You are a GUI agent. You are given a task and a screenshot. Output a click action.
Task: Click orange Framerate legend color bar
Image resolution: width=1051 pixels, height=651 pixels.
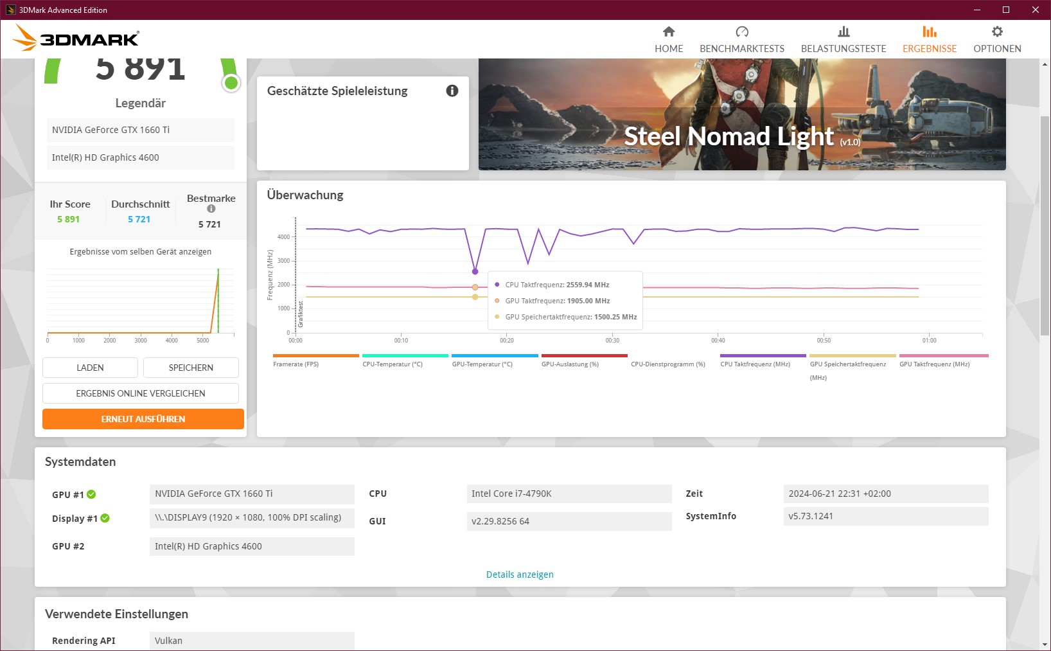(316, 355)
